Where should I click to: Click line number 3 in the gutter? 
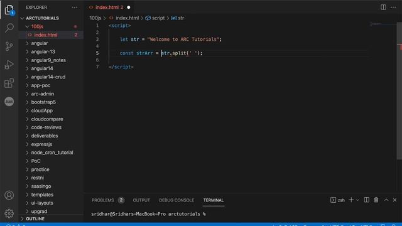pos(97,39)
